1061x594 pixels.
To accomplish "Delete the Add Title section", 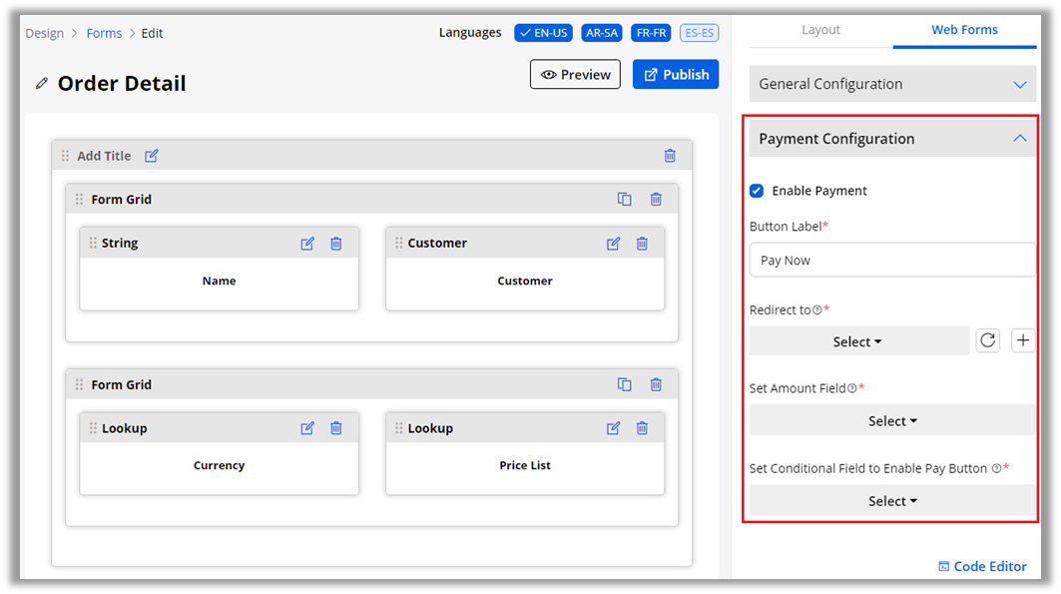I will pyautogui.click(x=670, y=156).
